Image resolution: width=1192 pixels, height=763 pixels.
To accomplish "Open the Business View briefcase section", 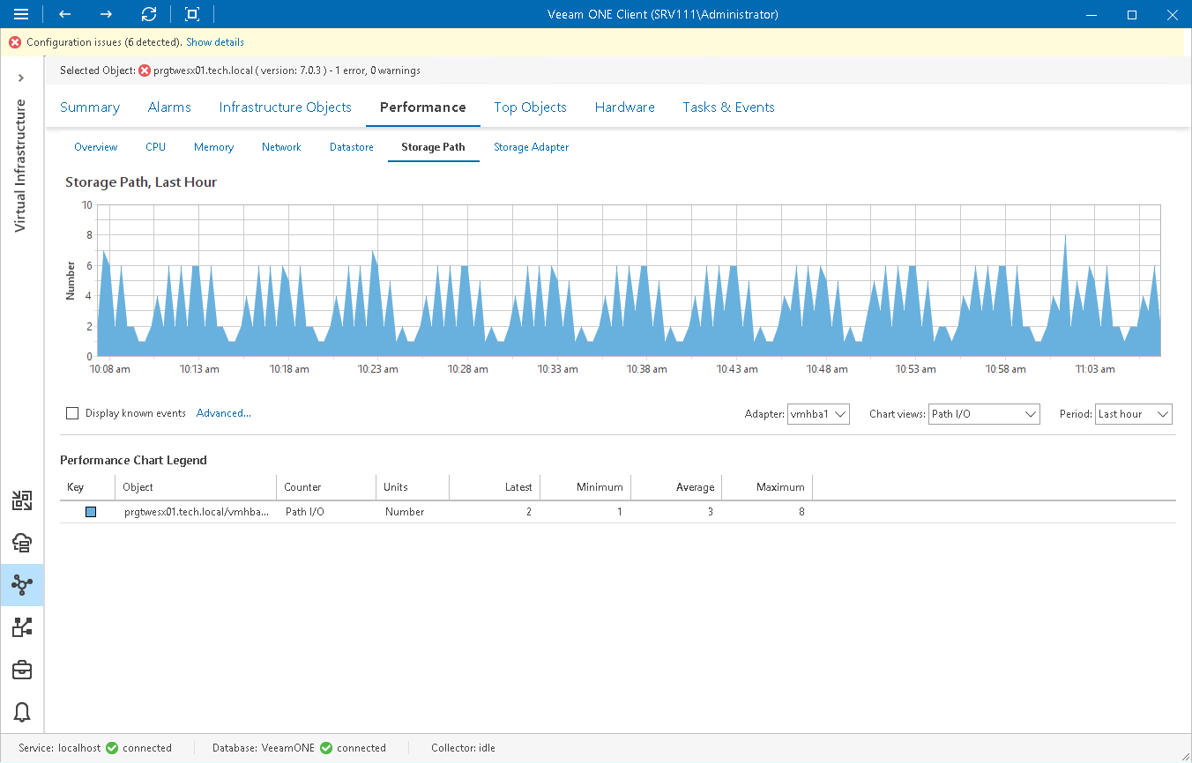I will [22, 670].
